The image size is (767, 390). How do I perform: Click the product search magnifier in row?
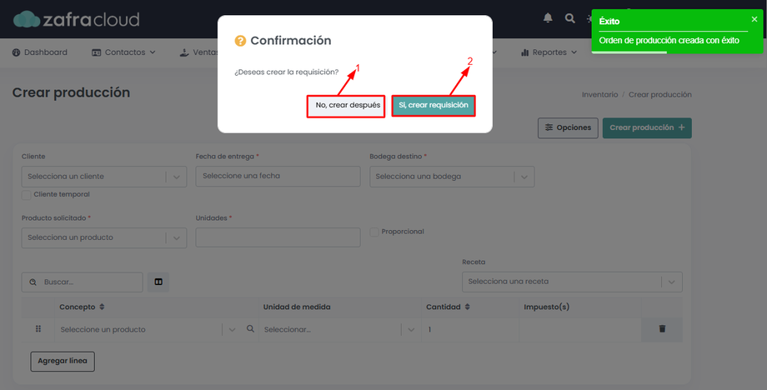coord(250,329)
